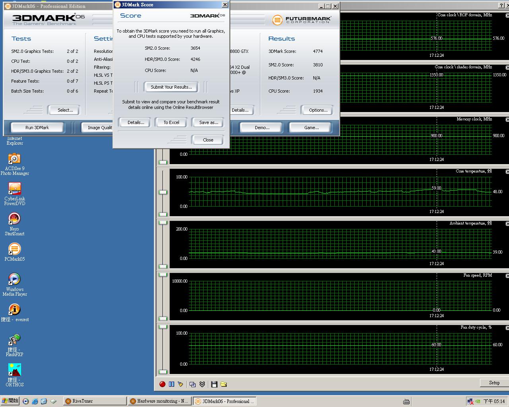Open log file with the folder icon
The image size is (509, 407).
point(223,384)
